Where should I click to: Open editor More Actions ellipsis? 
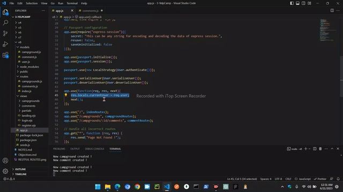pos(338,11)
